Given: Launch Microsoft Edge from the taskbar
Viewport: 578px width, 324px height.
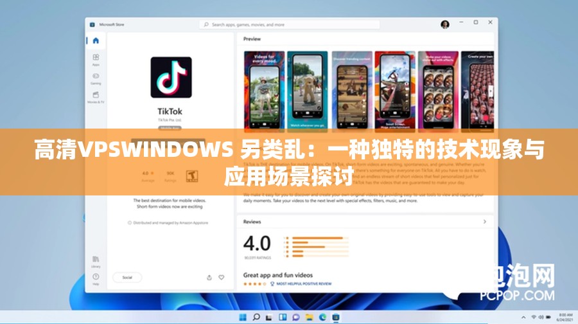Looking at the screenshot, I should click(322, 317).
